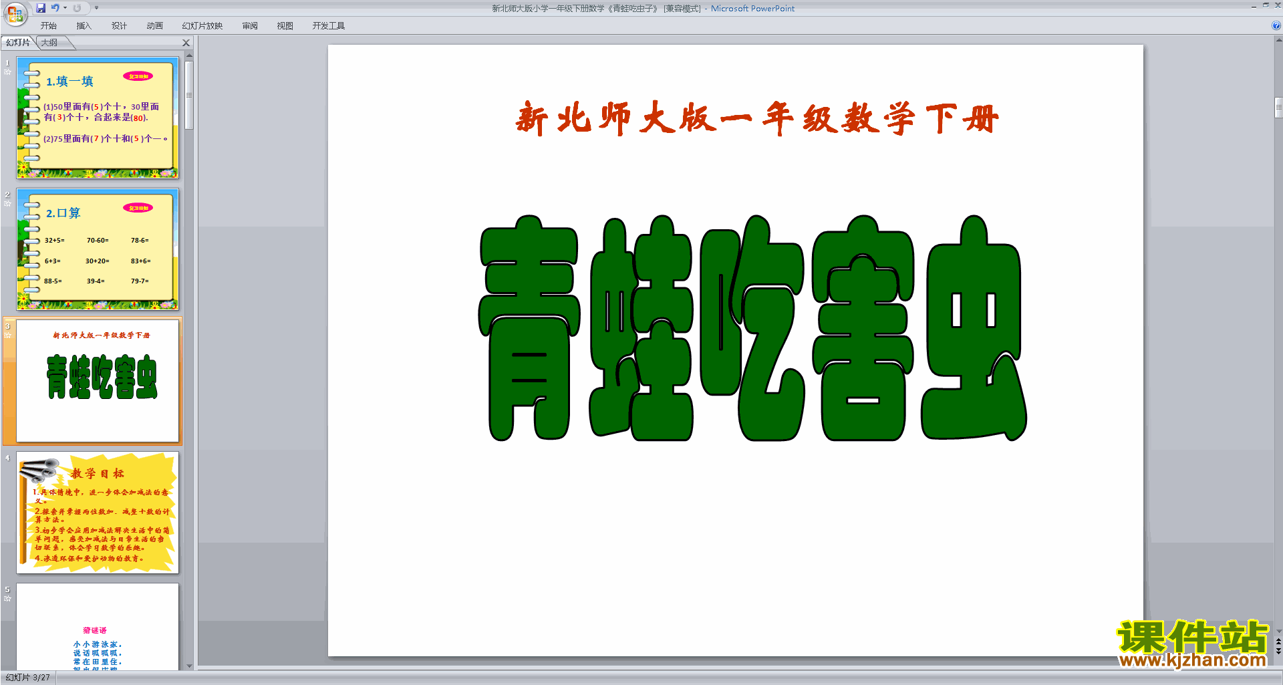
Task: Expand the Quick Access Toolbar customize menu
Action: (96, 8)
